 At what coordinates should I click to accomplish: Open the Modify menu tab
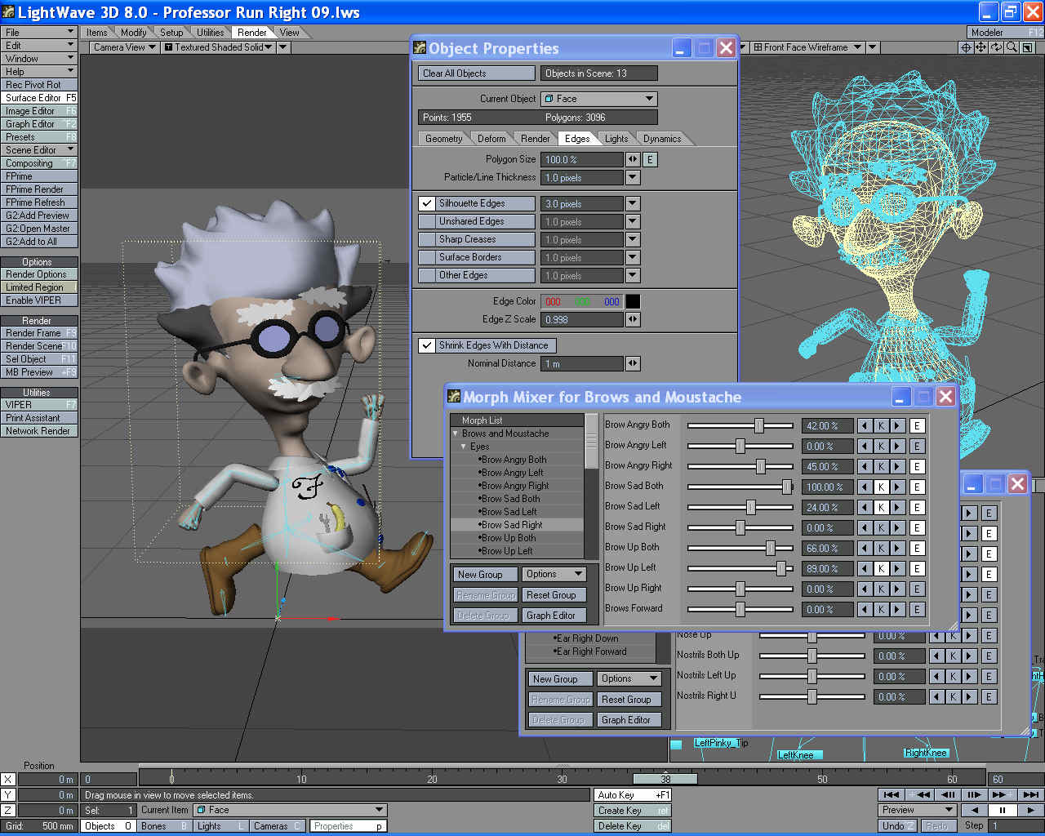133,33
